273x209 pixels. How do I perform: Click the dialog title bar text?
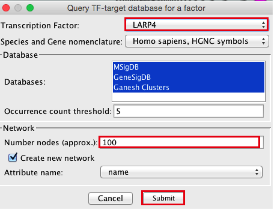click(136, 8)
